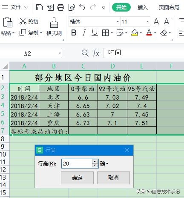Viewport: 184px width, 198px height.
Task: Decrease font size with A- icon
Action: (167, 21)
